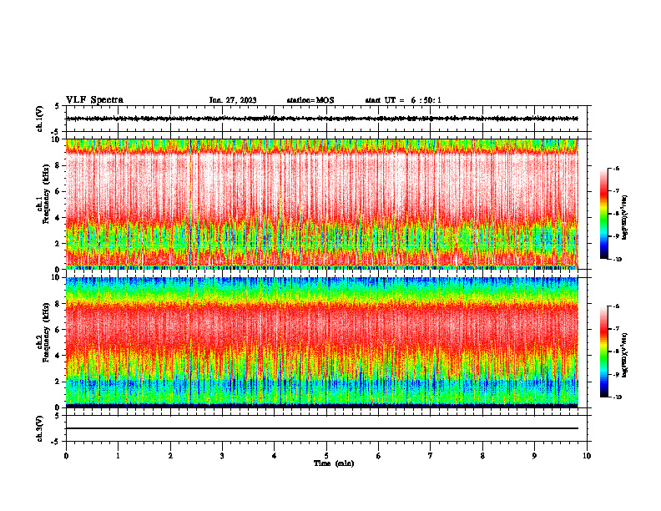The height and width of the screenshot is (511, 661).
Task: Click the "ch.3(V)" axis label
Action: 40,428
